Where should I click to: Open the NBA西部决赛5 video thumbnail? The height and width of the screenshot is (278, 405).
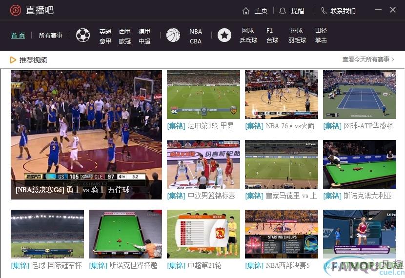tap(282, 234)
